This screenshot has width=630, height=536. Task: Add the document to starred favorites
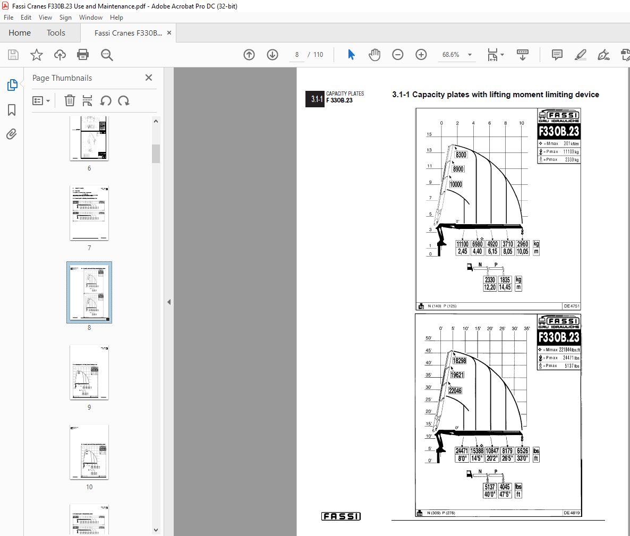[x=37, y=55]
